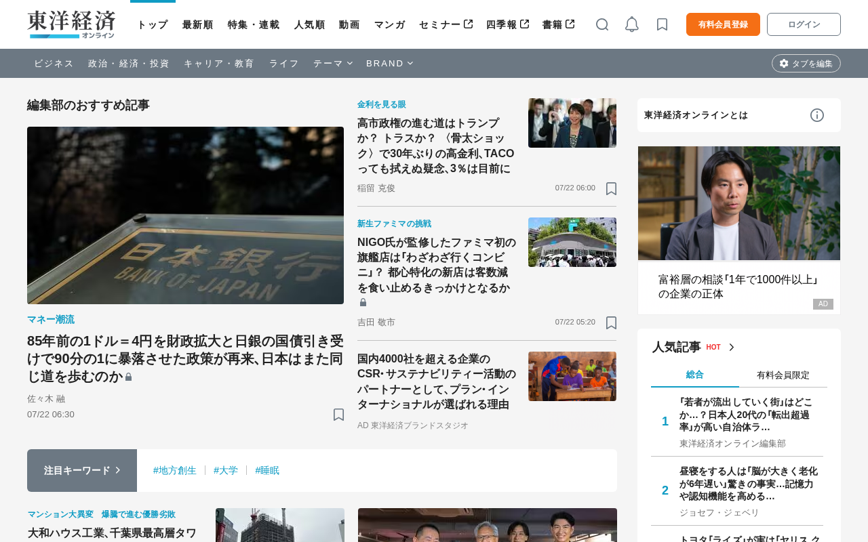Open author 稲留 克俊 link

[x=376, y=188]
